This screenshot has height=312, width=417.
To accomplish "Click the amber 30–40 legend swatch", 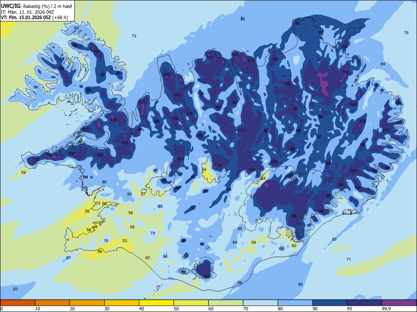I will (122, 303).
